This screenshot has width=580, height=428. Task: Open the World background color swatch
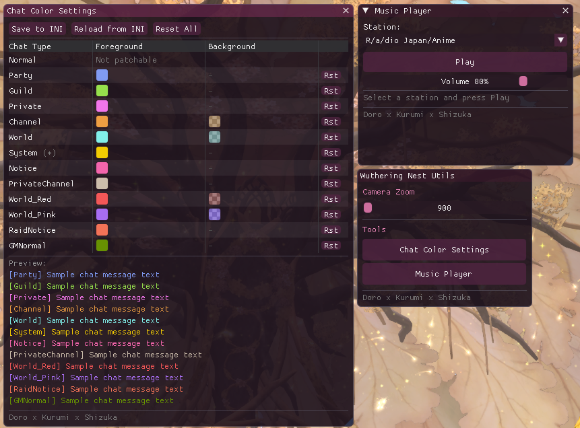(214, 137)
